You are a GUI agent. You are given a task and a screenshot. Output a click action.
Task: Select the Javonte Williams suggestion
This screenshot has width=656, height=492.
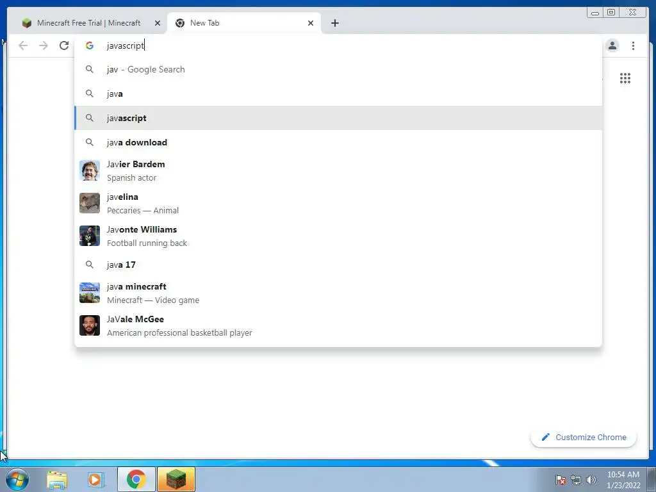click(338, 236)
